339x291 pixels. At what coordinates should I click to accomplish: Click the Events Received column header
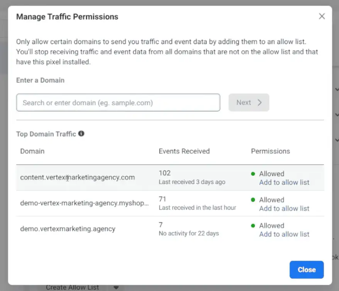tap(184, 151)
